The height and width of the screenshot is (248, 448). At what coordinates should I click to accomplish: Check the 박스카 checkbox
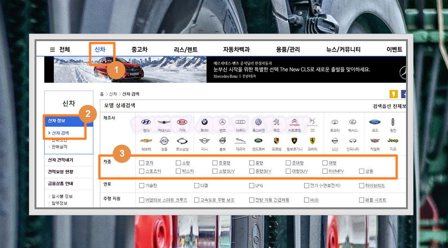click(178, 171)
